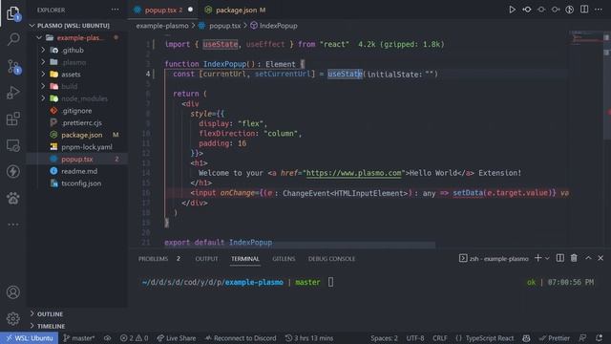Open the Search view in activity bar
This screenshot has width=611, height=344.
tap(12, 39)
